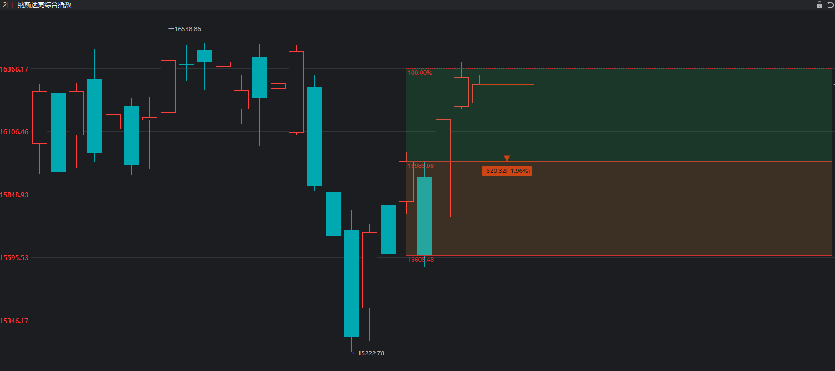This screenshot has height=371, width=835.
Task: Click the 15848.93 price axis label
Action: point(14,195)
